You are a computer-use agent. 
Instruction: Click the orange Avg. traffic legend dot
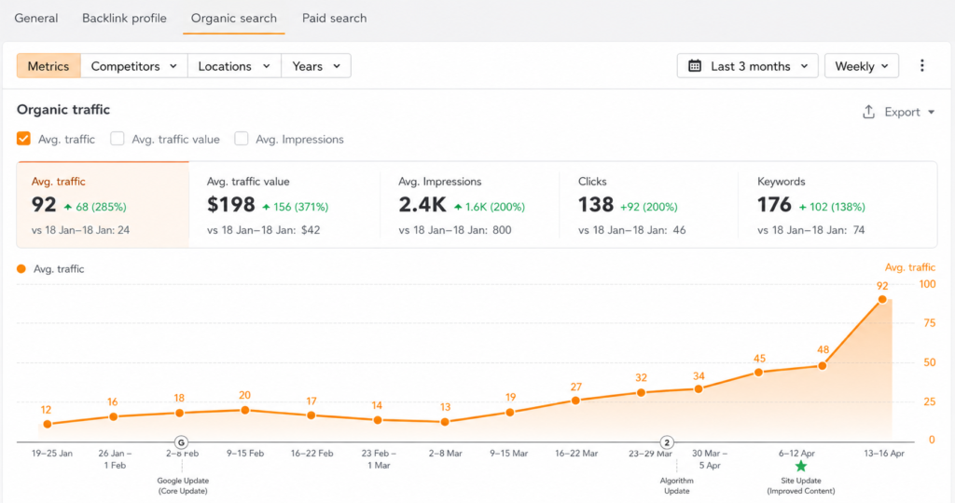coord(21,269)
